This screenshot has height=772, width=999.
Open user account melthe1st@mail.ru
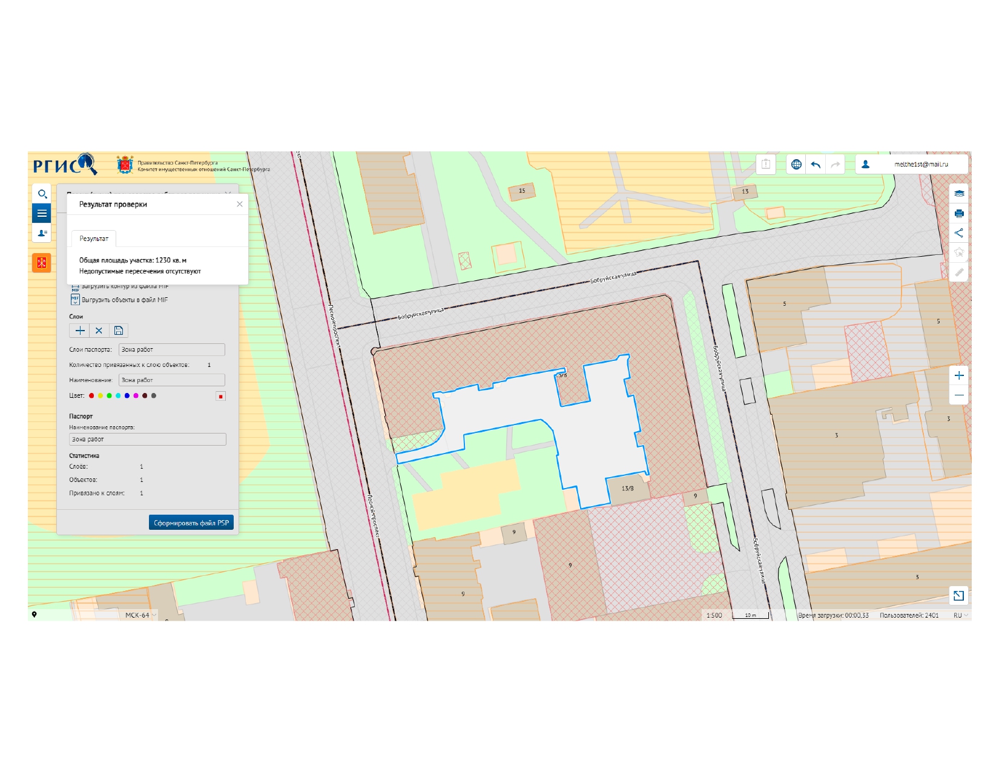tap(911, 164)
